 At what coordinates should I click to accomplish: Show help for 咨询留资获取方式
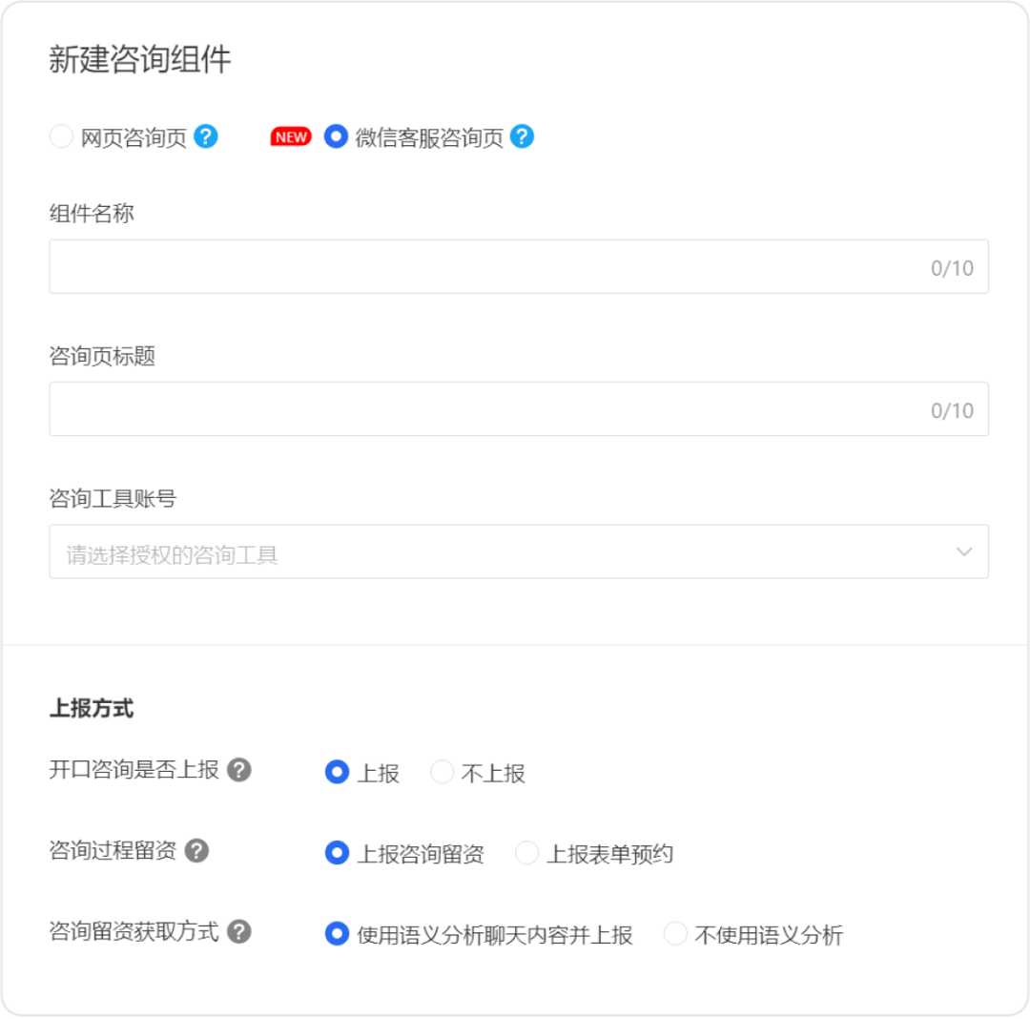[239, 932]
